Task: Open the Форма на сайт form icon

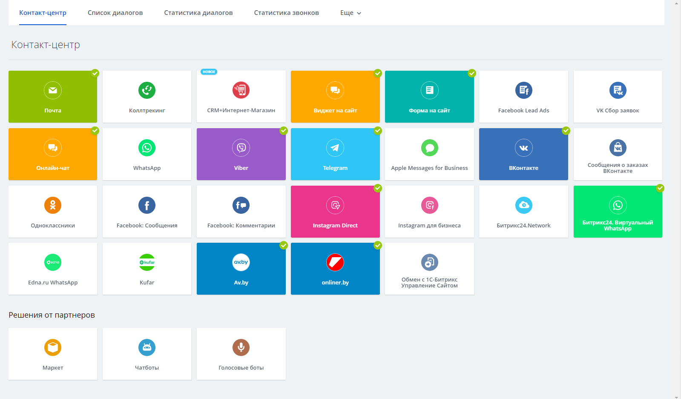Action: pos(429,90)
